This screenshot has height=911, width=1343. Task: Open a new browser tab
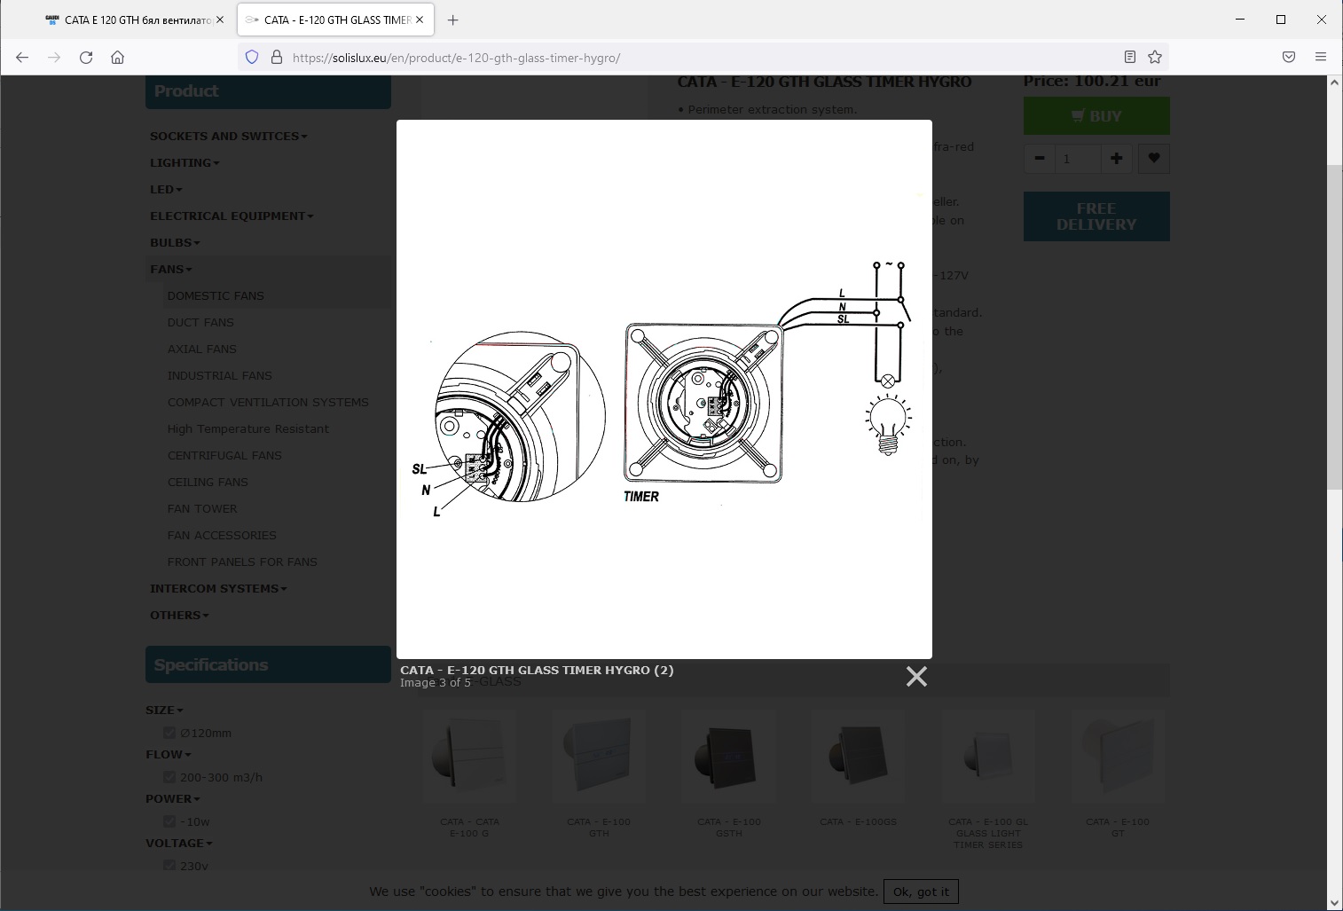(x=452, y=20)
